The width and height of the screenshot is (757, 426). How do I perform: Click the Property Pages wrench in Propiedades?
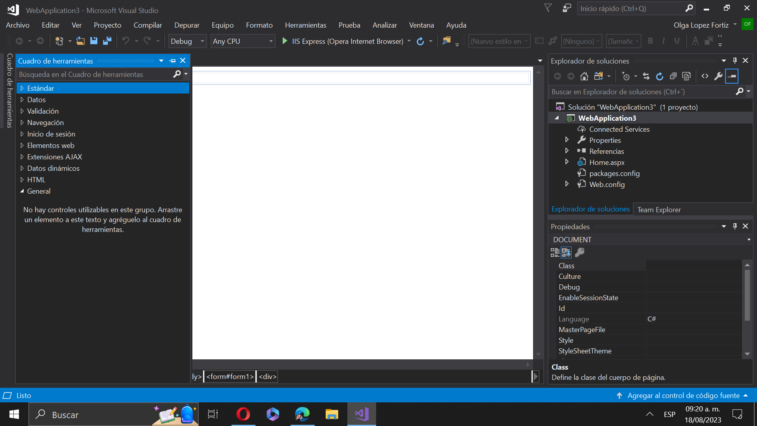click(x=580, y=252)
